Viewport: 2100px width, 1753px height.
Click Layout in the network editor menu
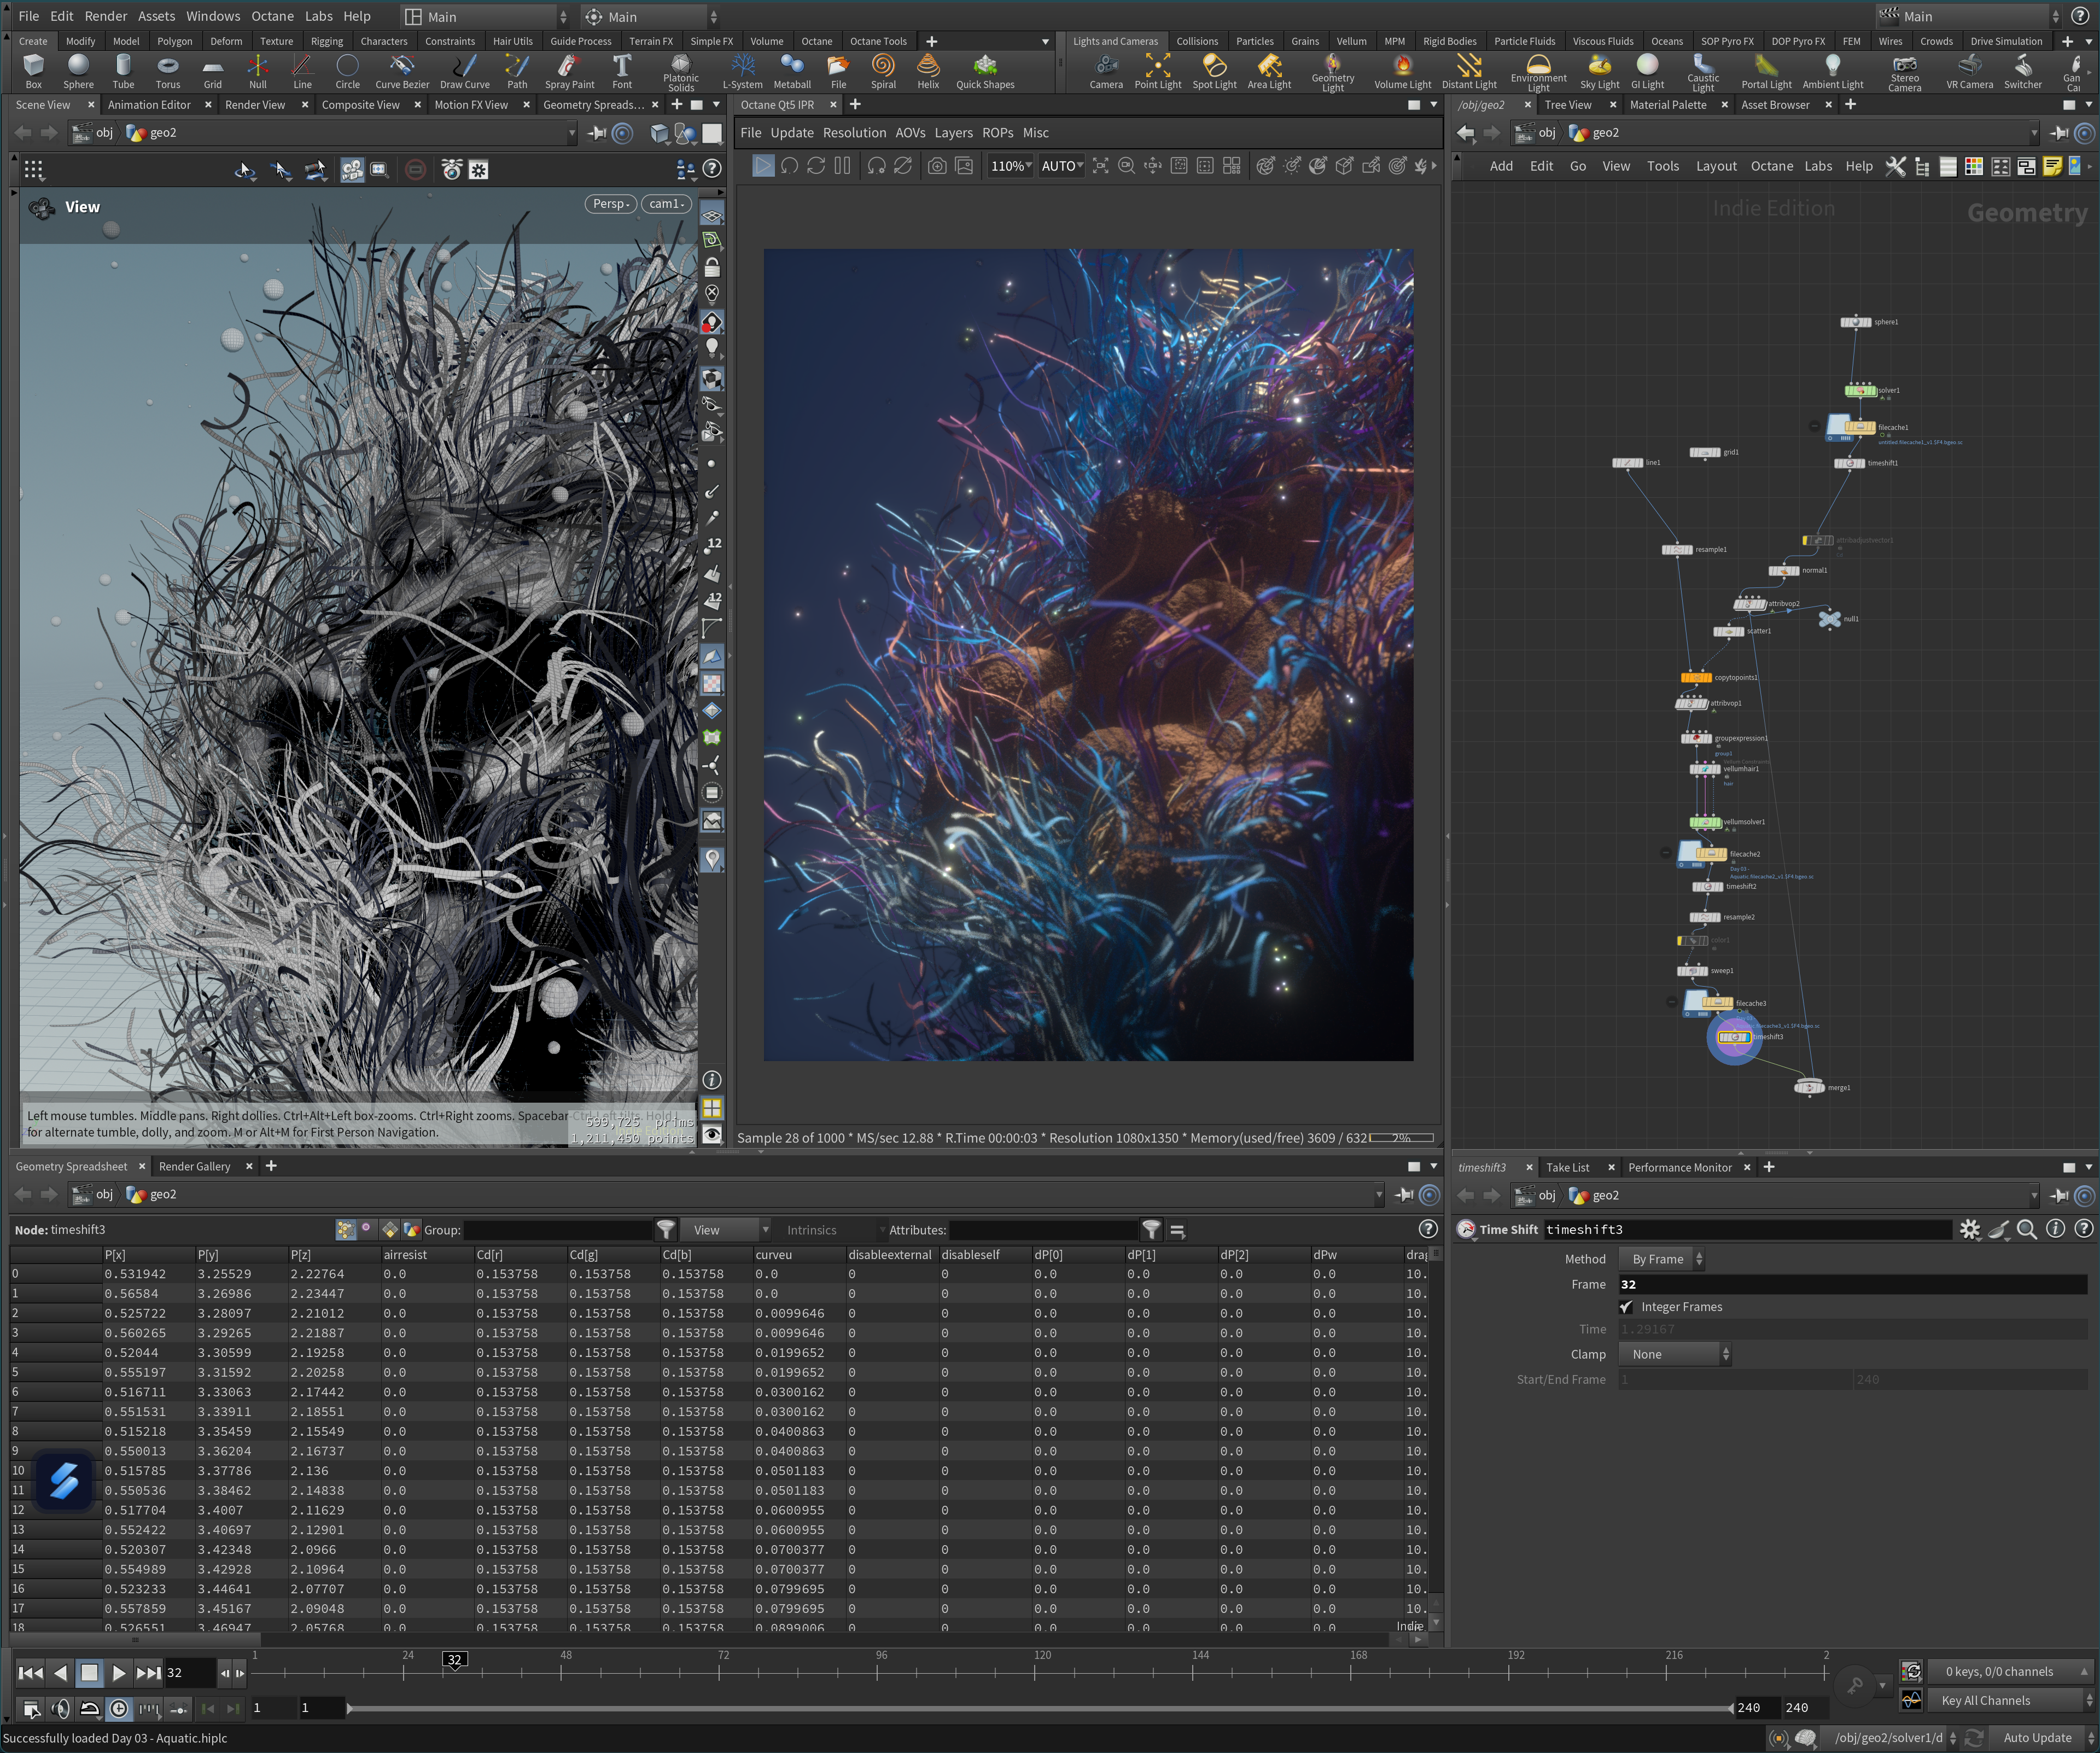(1716, 166)
